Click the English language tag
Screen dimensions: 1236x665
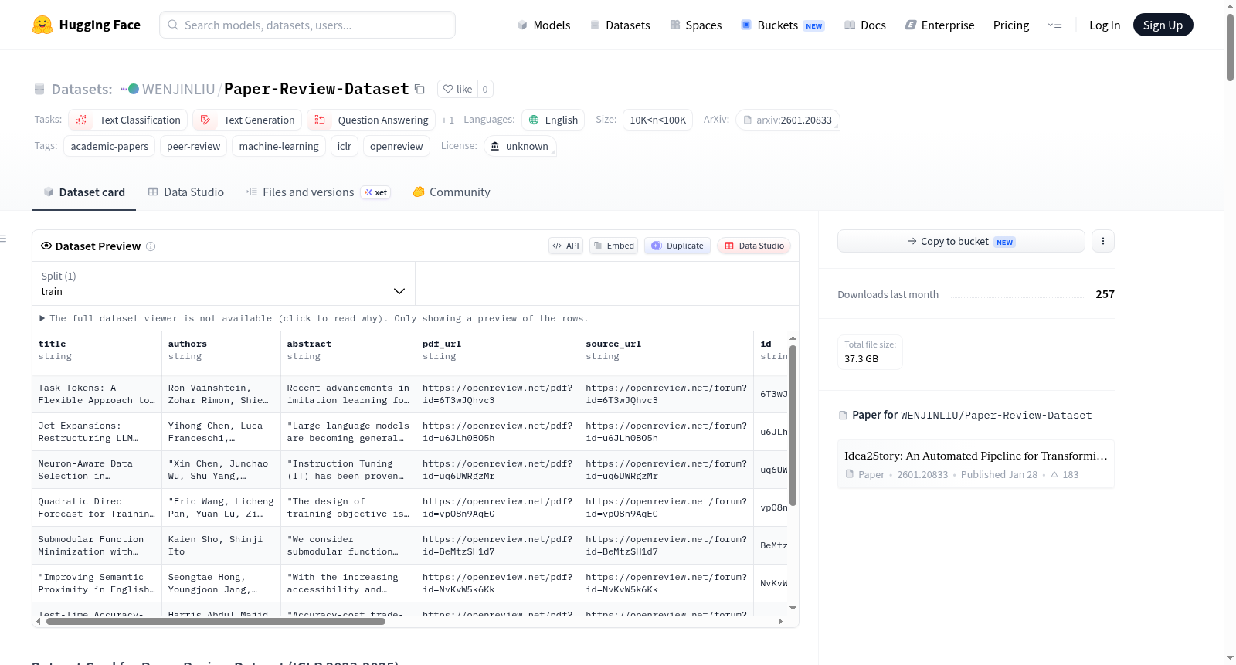point(553,120)
